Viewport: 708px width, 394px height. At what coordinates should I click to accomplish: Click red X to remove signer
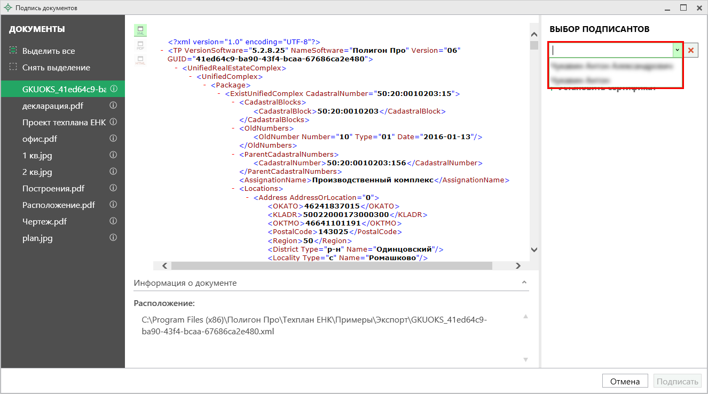click(x=691, y=50)
